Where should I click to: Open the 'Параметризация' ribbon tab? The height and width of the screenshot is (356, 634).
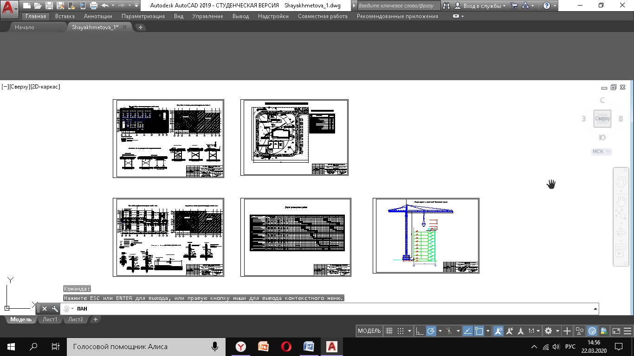click(x=143, y=16)
